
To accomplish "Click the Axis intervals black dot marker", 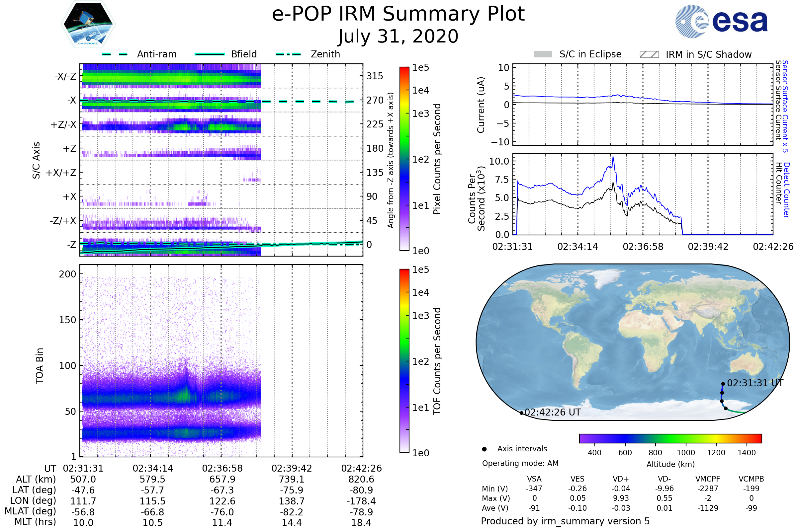I will point(484,449).
